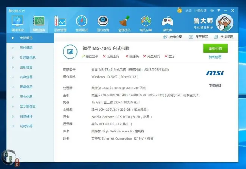Click the 鲁大师 5.15 window title
Screen dimensions: 246x169
coord(17,11)
